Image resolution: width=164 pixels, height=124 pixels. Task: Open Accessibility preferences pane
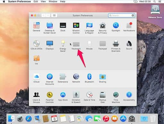coord(129,96)
